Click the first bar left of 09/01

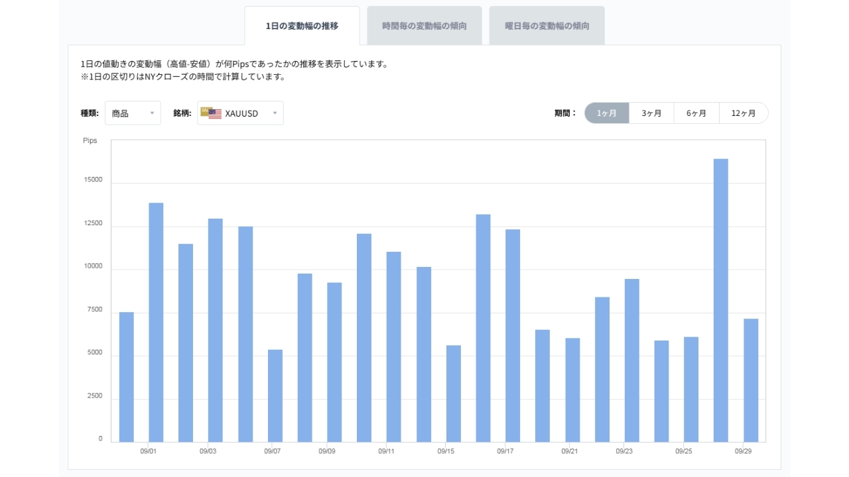click(127, 377)
